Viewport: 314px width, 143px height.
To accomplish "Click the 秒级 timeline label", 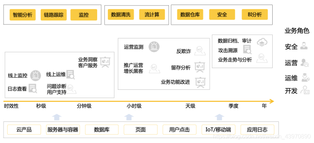I will [x=41, y=106].
